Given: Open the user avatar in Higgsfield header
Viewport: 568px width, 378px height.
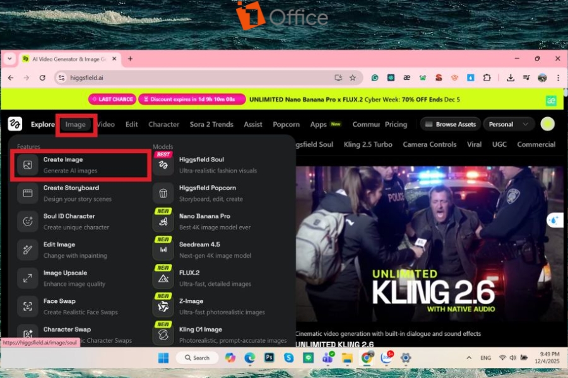Looking at the screenshot, I should tap(547, 124).
